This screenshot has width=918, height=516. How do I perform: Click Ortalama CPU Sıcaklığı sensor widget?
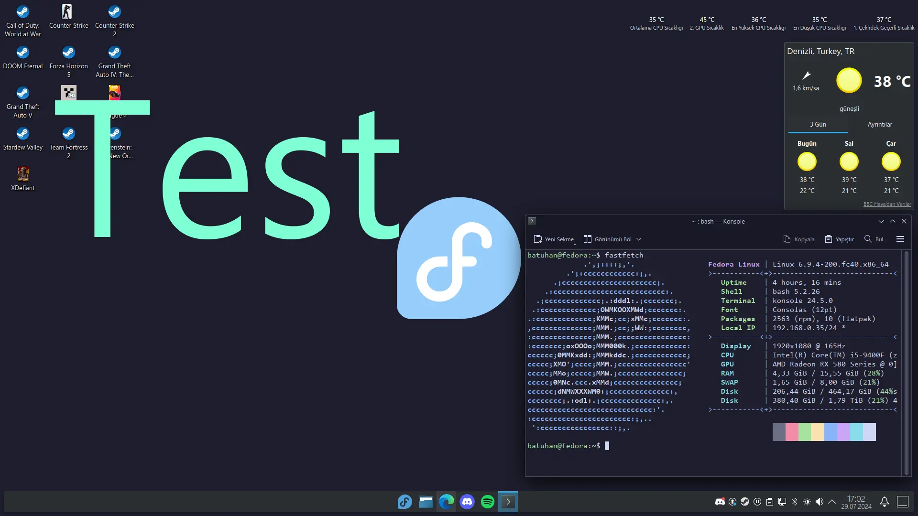coord(656,23)
